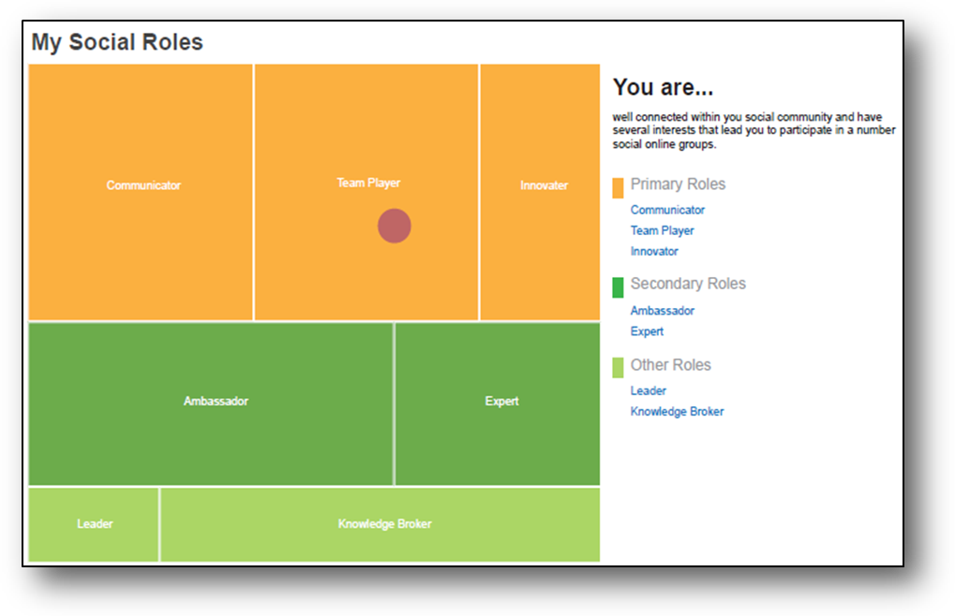The image size is (955, 616).
Task: Follow the Knowledge Broker link in the legend
Action: tap(677, 412)
